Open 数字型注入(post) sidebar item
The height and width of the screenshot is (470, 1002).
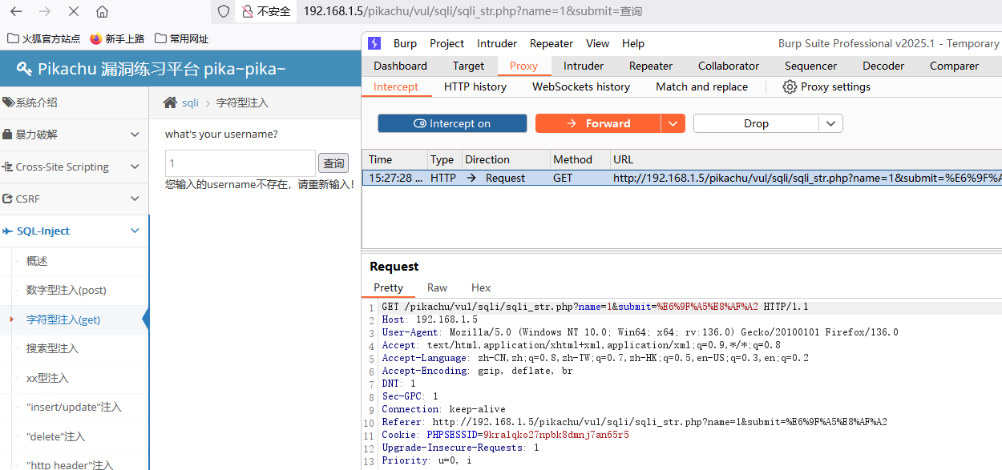click(66, 290)
